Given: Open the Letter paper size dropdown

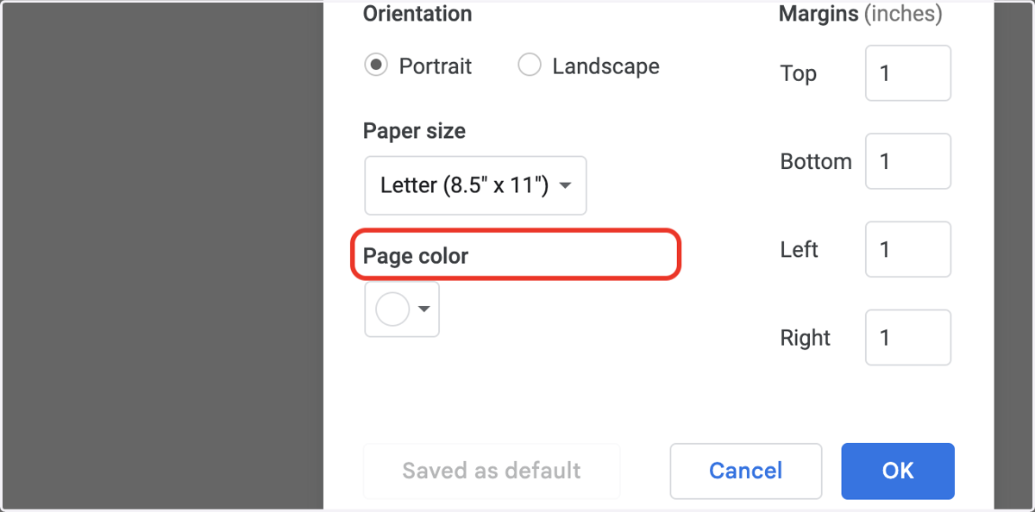Looking at the screenshot, I should coord(475,185).
